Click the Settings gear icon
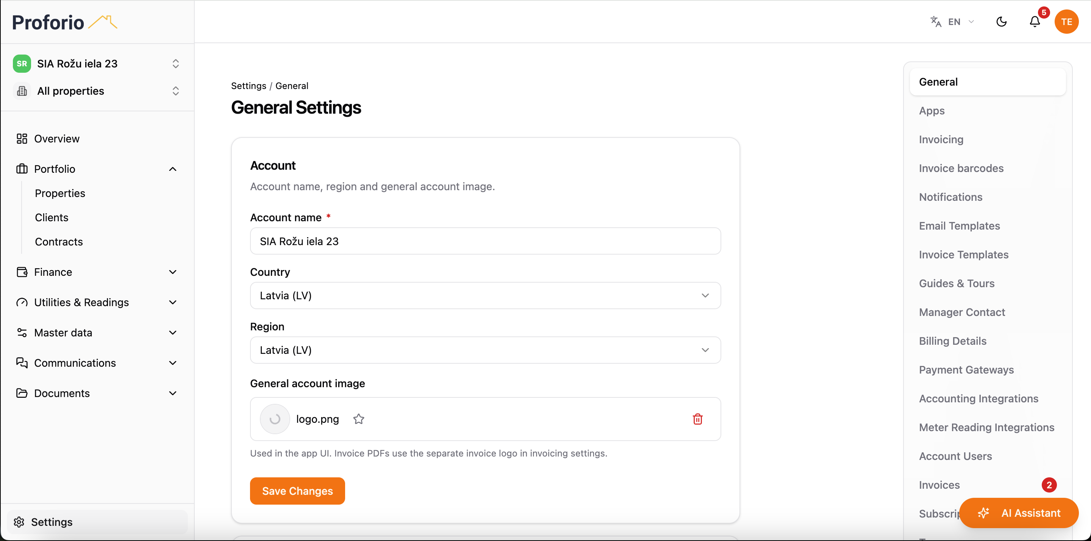 (19, 522)
